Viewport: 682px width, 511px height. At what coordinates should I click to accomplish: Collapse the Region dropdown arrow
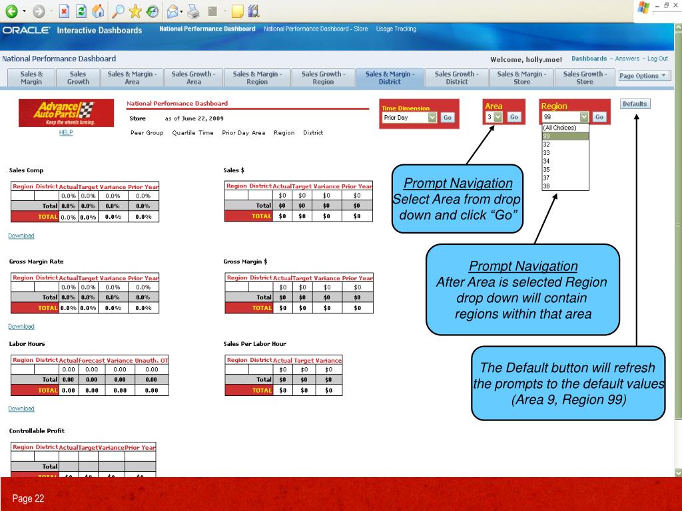583,117
